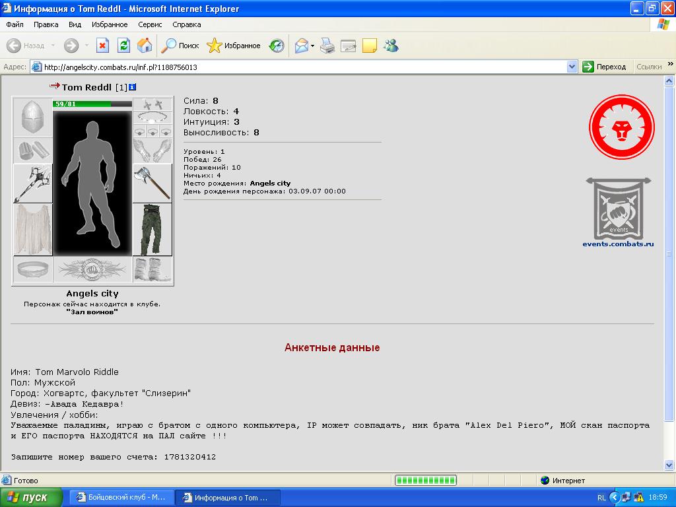Click the status bar loading progress bar

coord(426,481)
